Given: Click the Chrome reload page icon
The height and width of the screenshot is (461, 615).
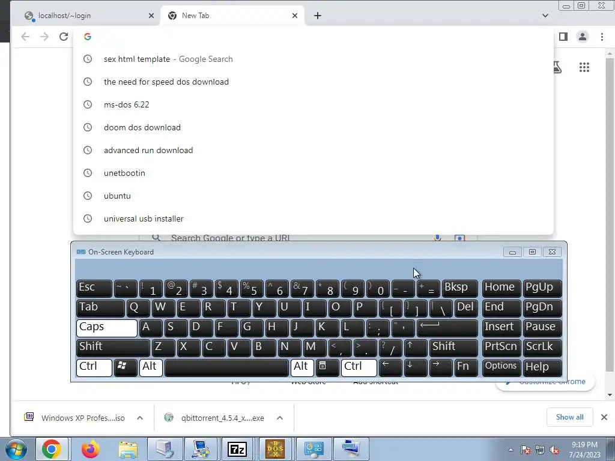Looking at the screenshot, I should coord(64,37).
